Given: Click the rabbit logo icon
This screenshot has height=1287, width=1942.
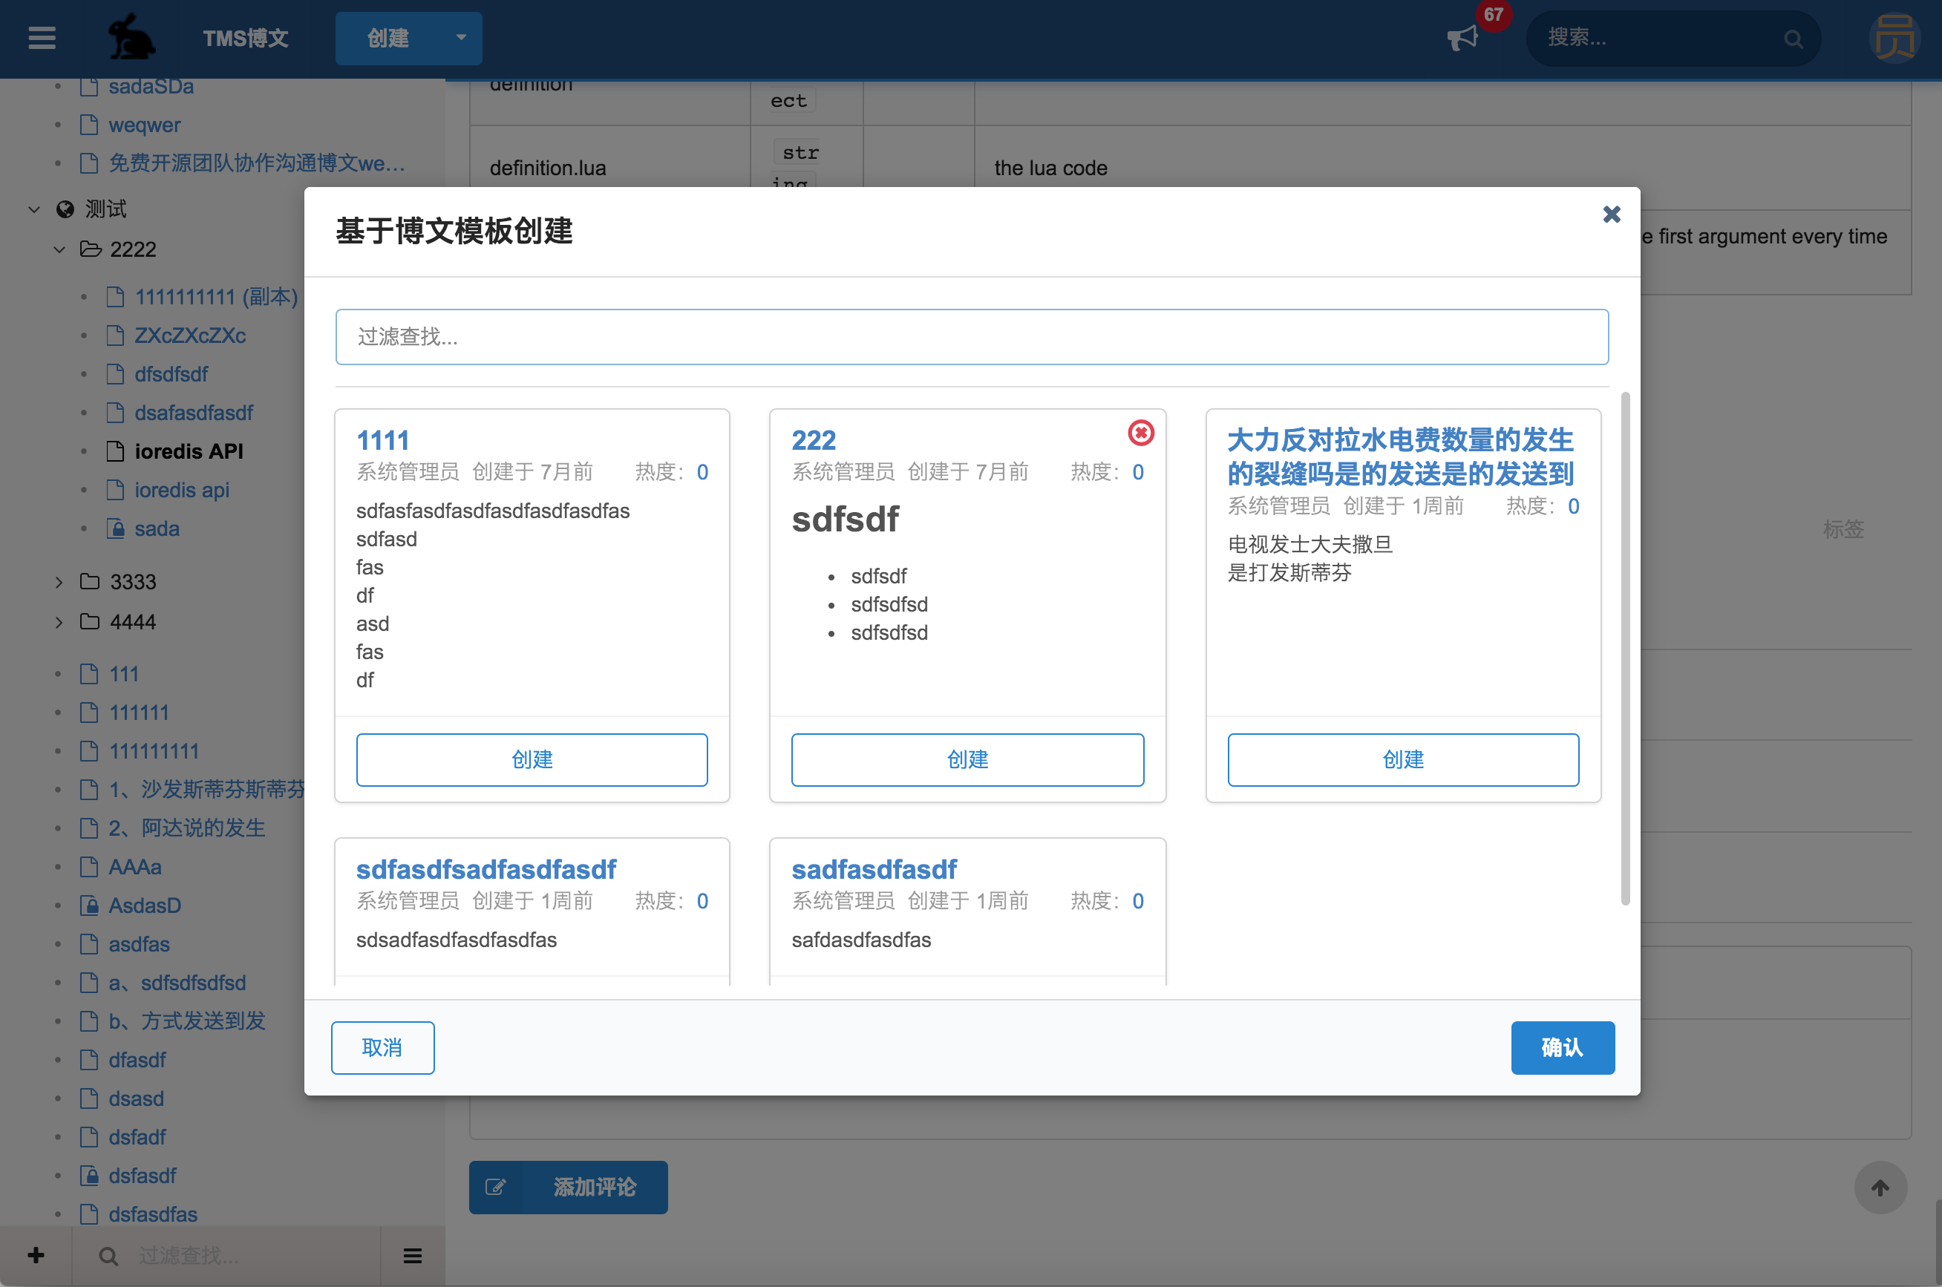Looking at the screenshot, I should point(132,37).
